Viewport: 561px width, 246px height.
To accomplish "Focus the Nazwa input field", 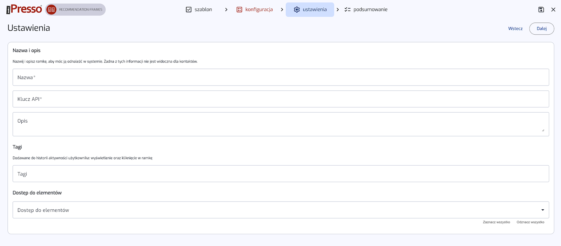I will point(280,77).
